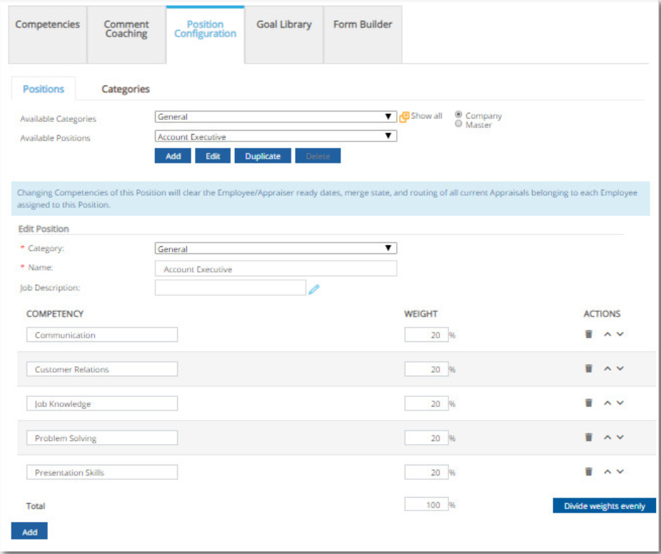Image resolution: width=661 pixels, height=554 pixels.
Task: Remove Job Knowledge using trash icon
Action: (x=589, y=403)
